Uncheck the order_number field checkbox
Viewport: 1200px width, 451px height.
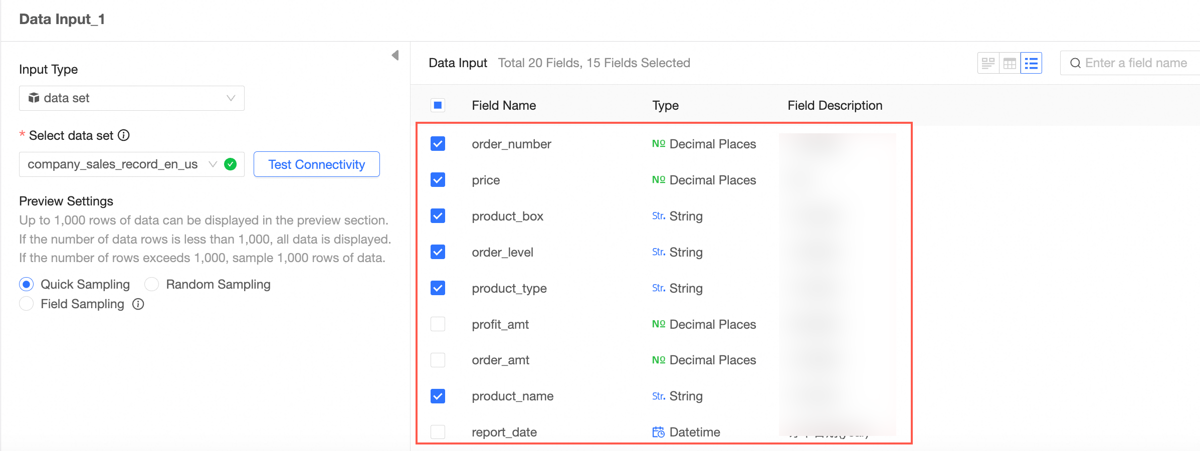(x=438, y=144)
